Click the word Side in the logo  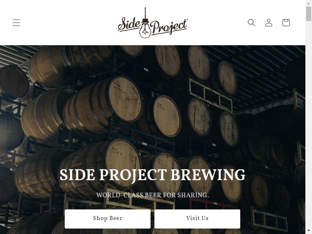pyautogui.click(x=129, y=24)
